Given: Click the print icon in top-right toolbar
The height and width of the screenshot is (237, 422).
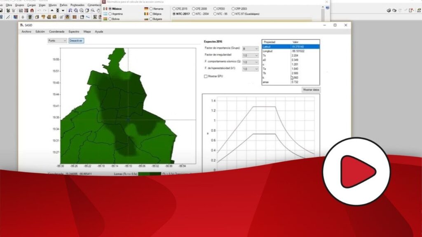Looking at the screenshot, I should 388,10.
